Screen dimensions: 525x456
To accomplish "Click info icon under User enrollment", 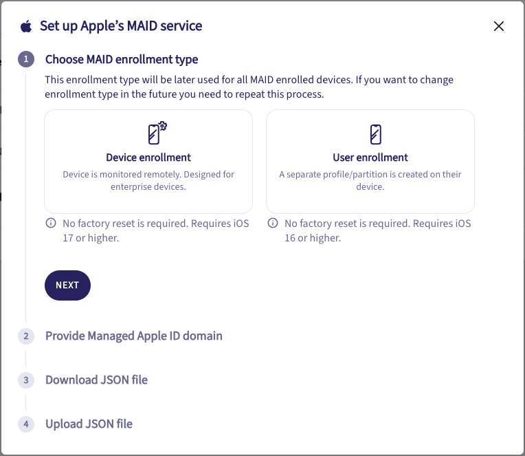I will [x=273, y=224].
